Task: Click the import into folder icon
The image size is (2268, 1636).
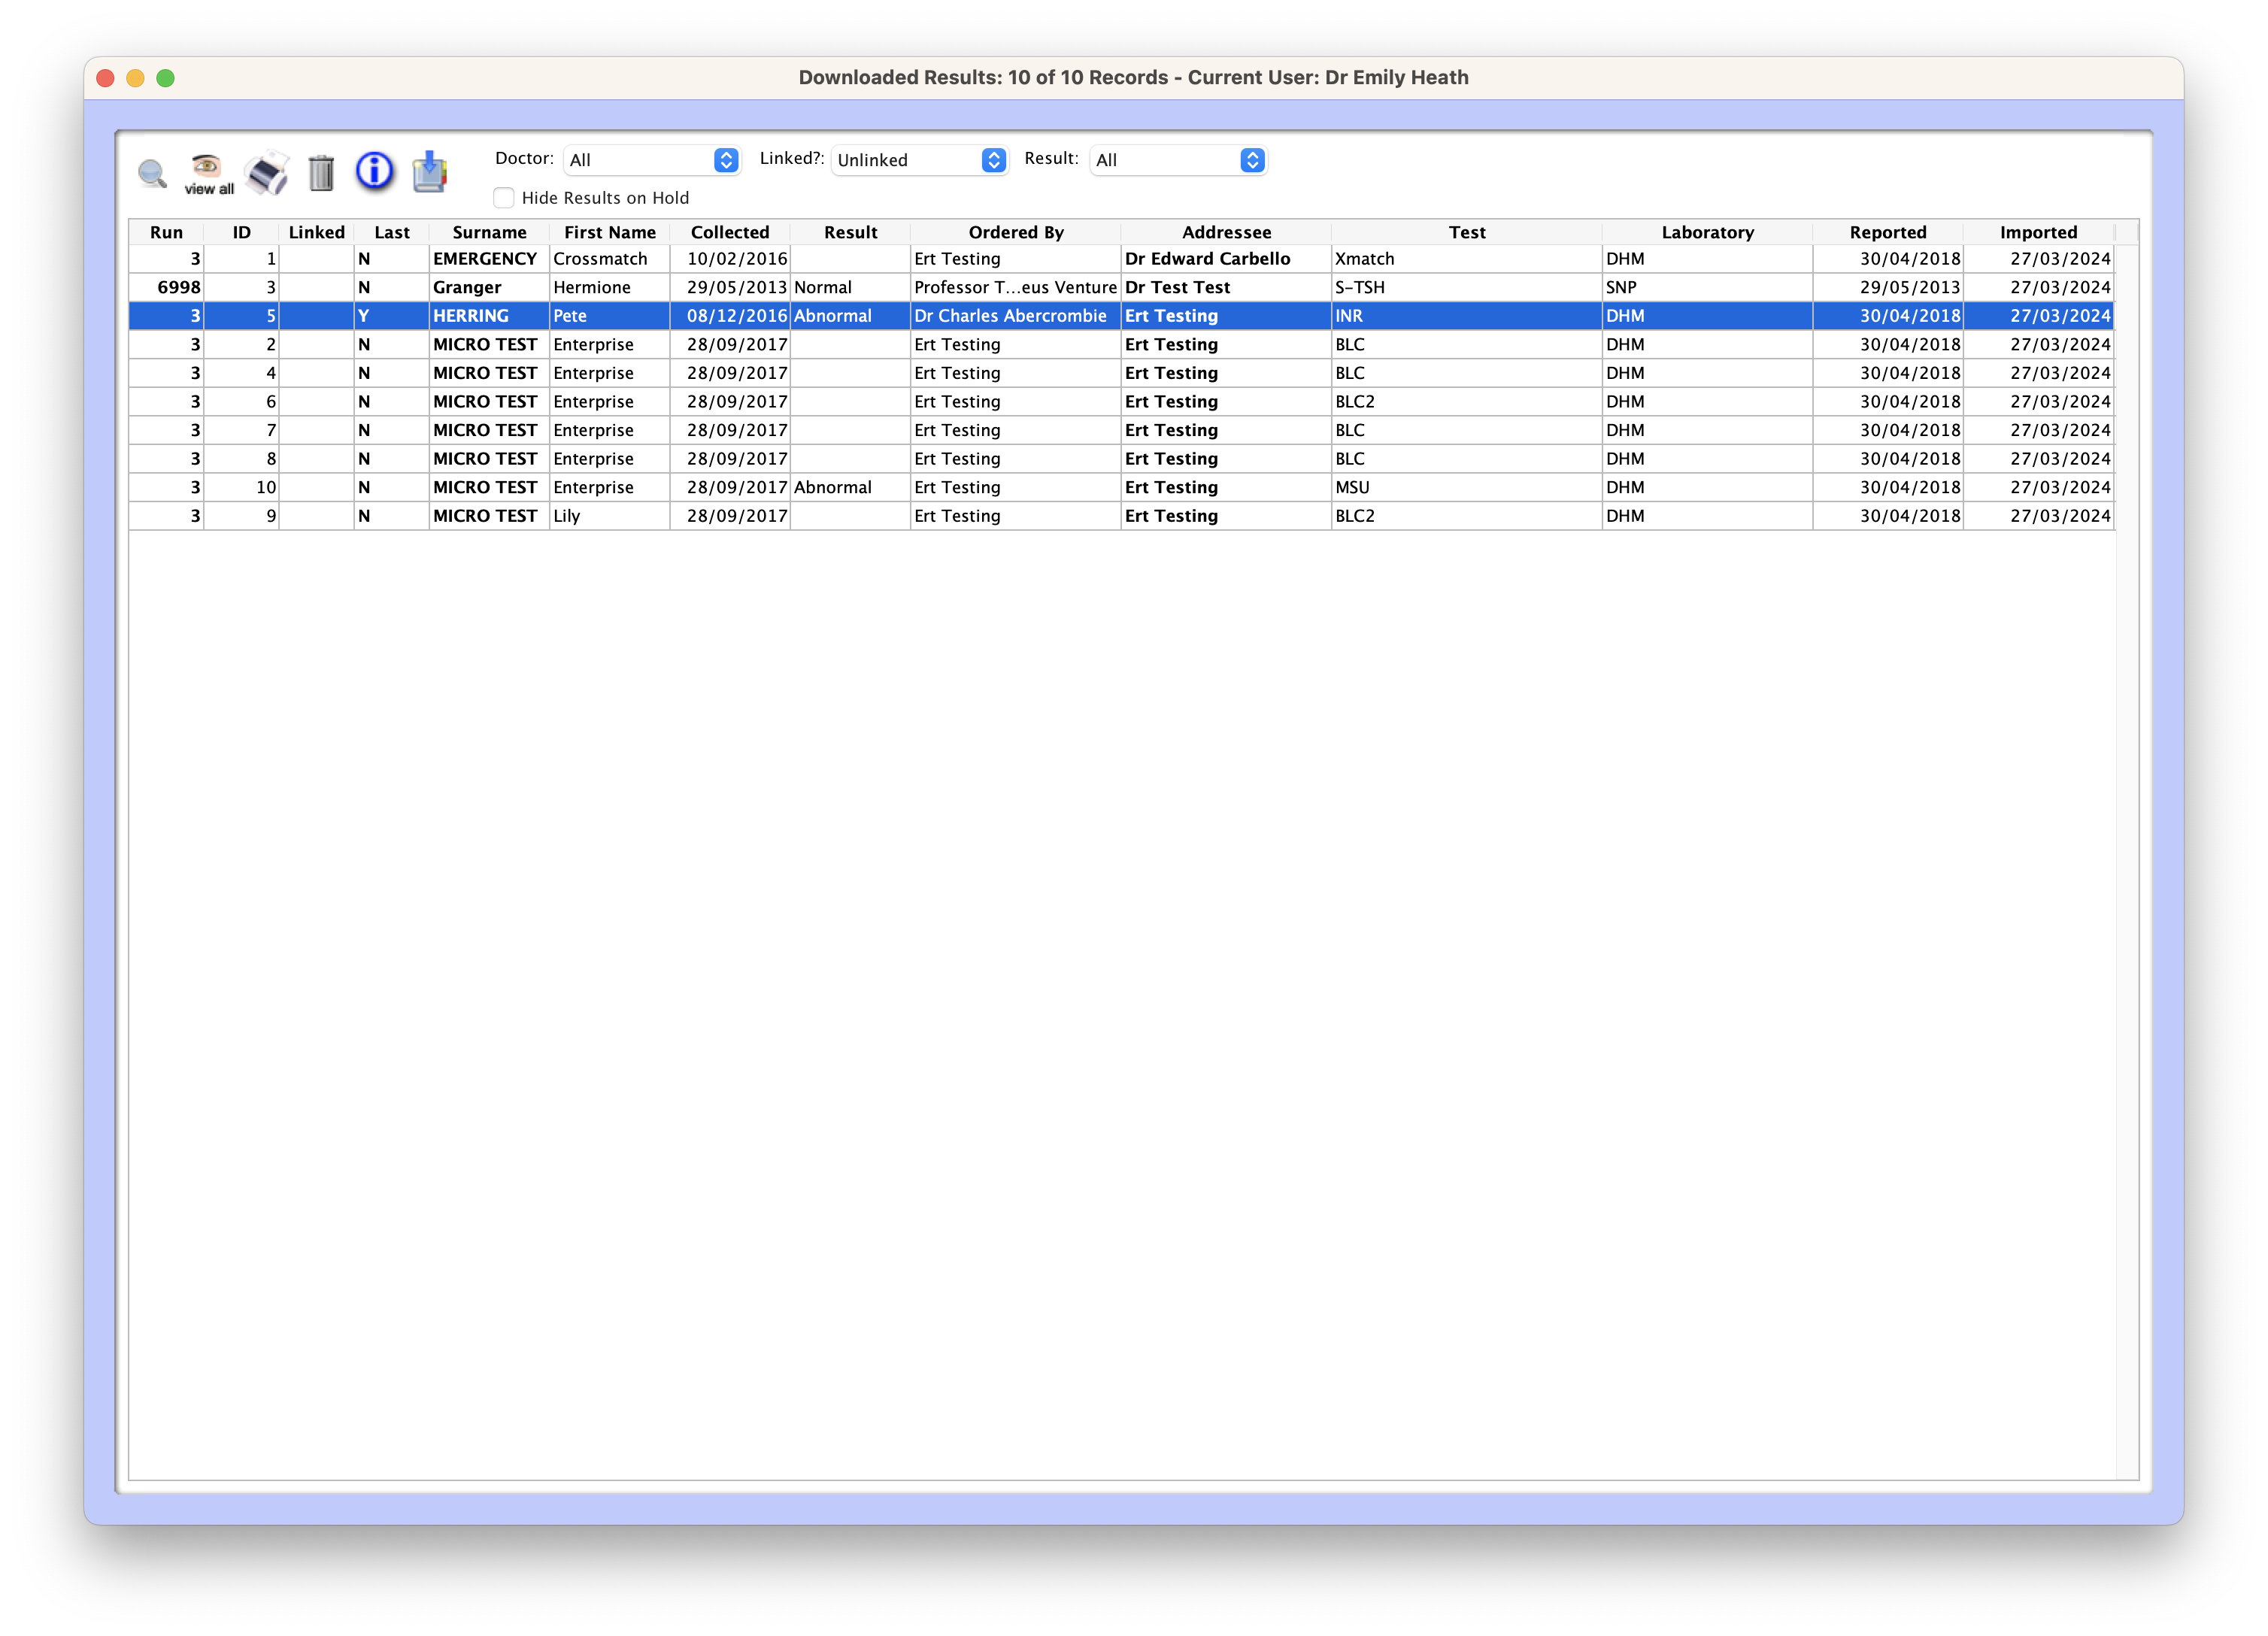Action: [429, 172]
